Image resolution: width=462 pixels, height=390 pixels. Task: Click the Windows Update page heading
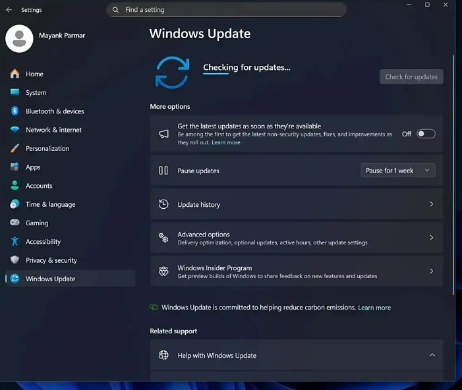coord(200,34)
